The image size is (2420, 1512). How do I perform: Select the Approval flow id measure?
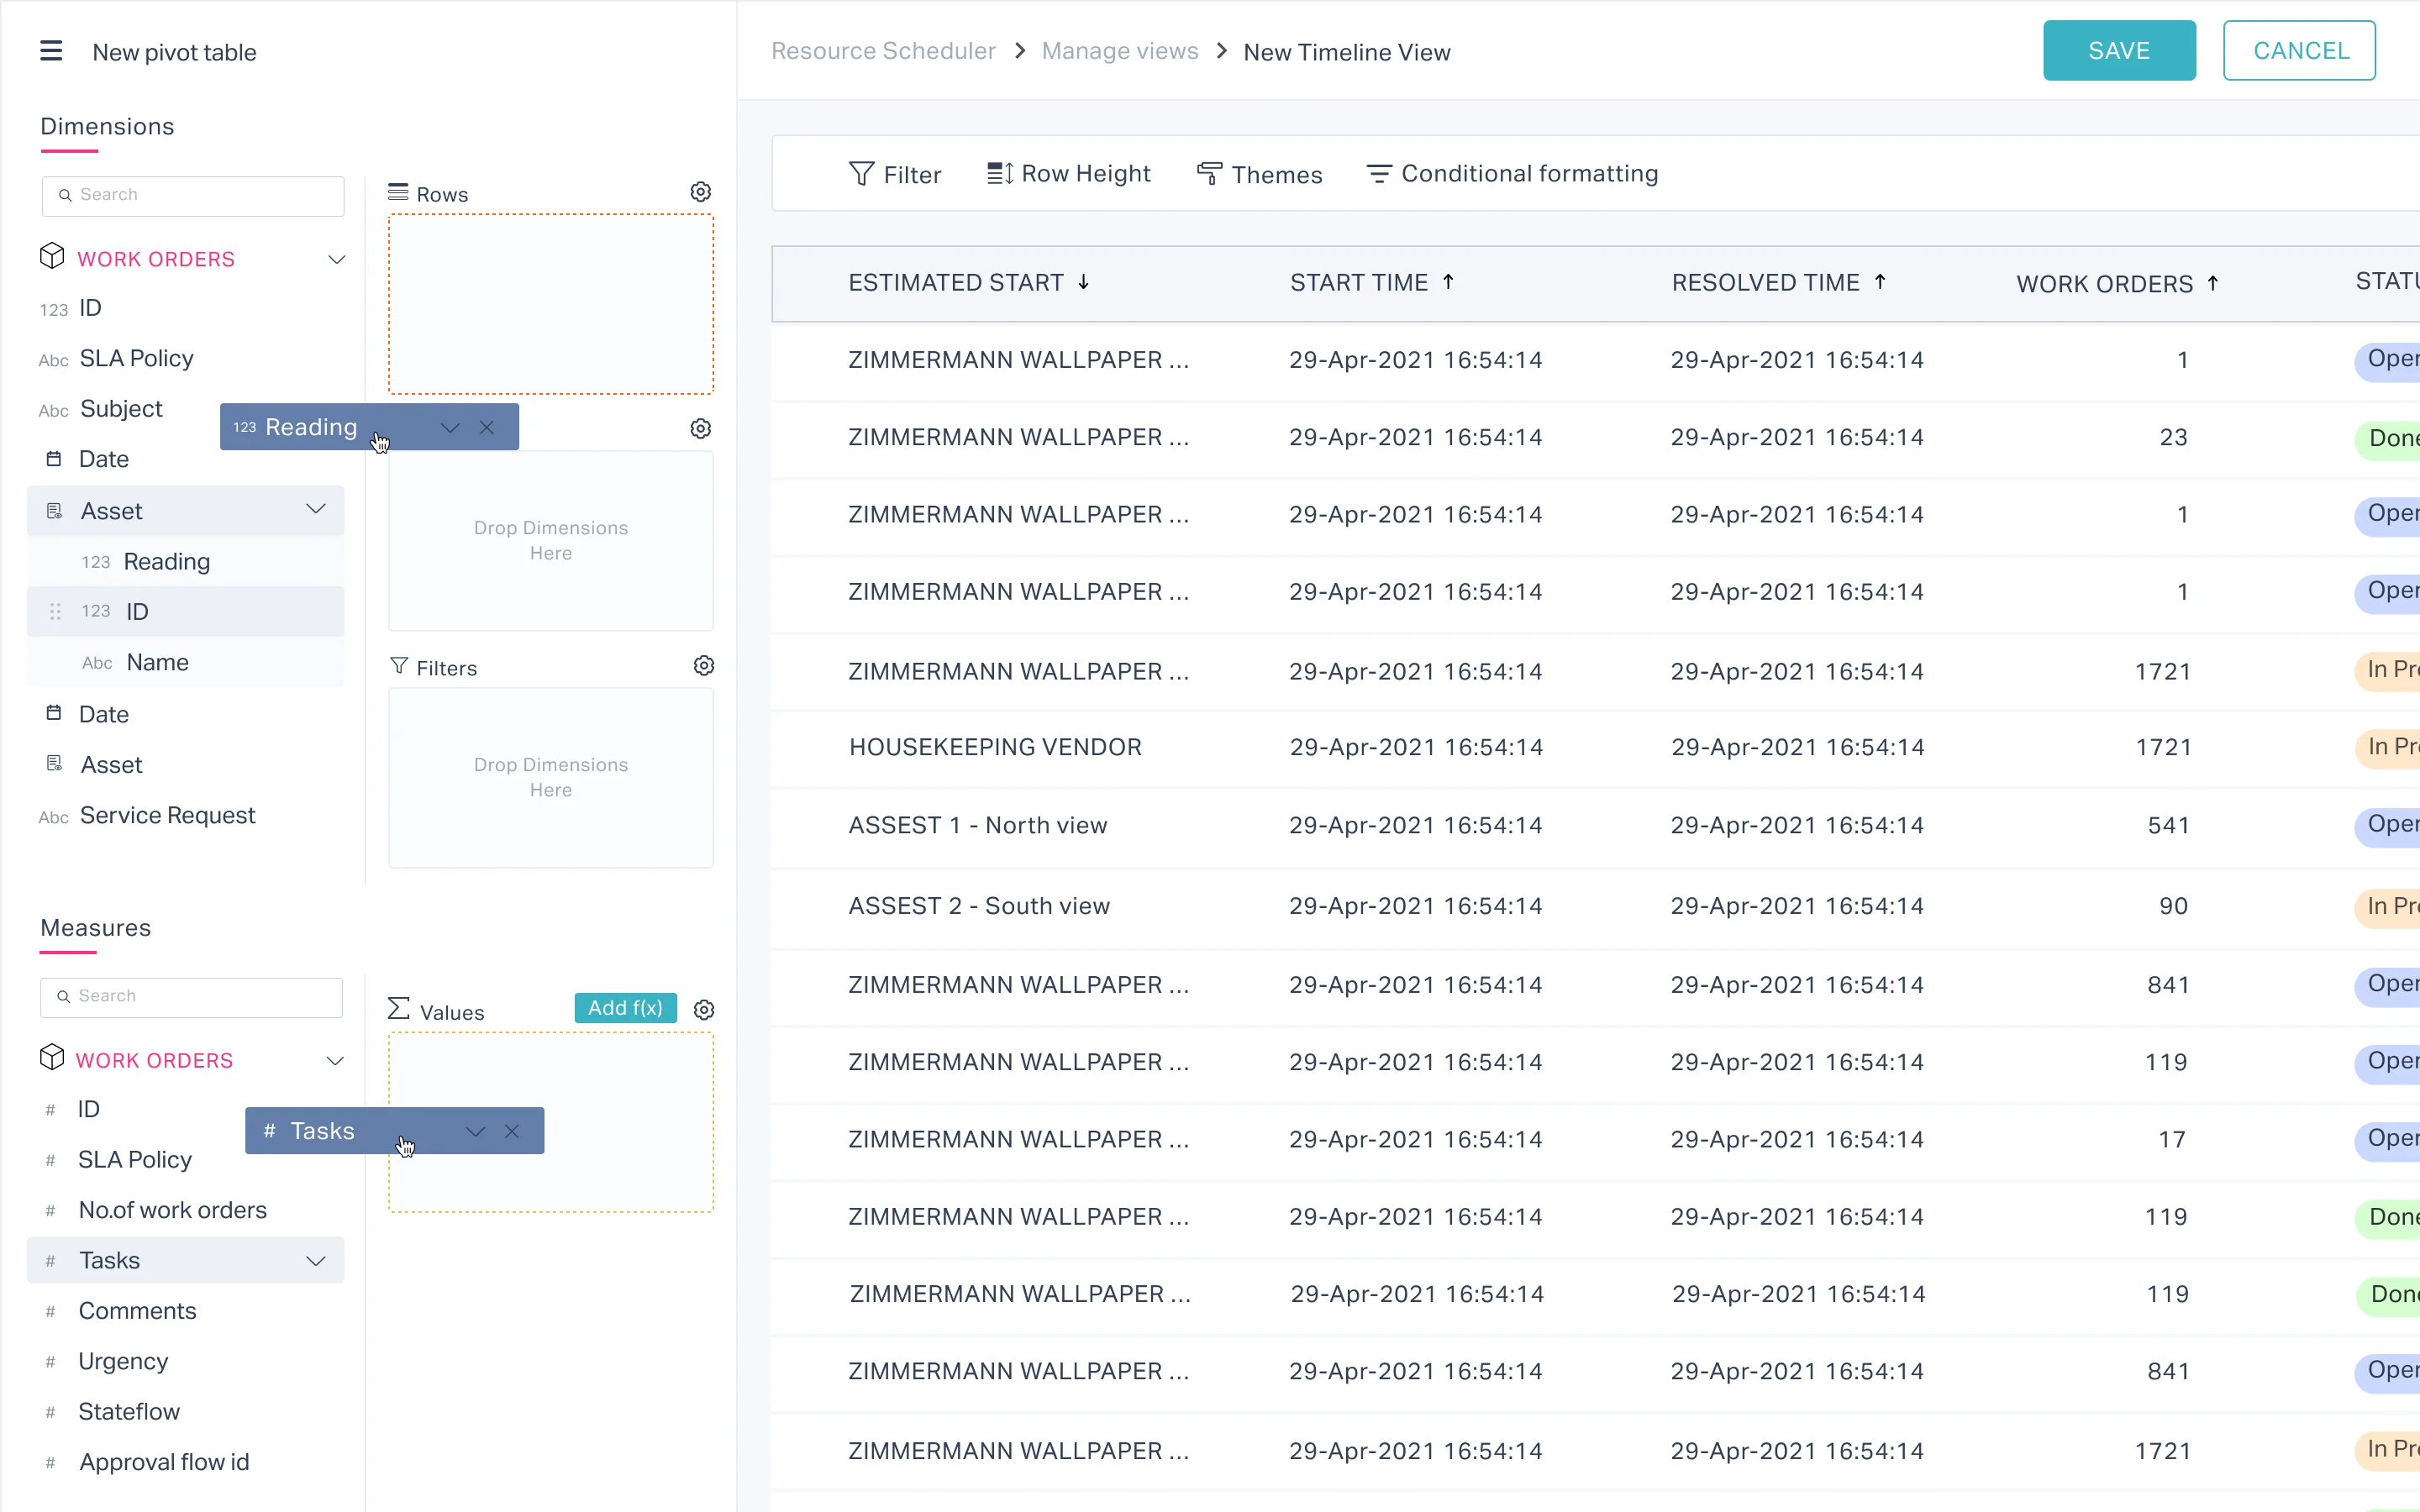click(165, 1463)
